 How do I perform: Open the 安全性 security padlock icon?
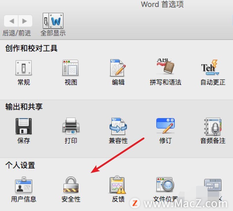[x=71, y=185]
